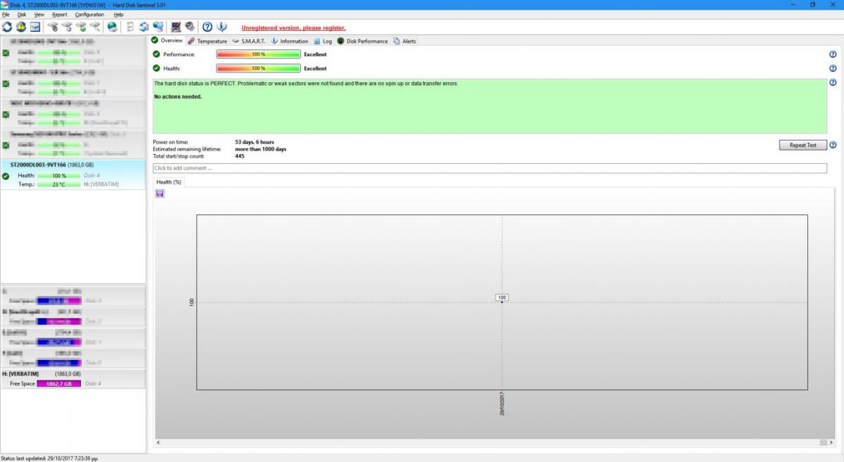Viewport: 844px width, 462px height.
Task: Click the help icon next to Repeat Test
Action: tap(833, 145)
